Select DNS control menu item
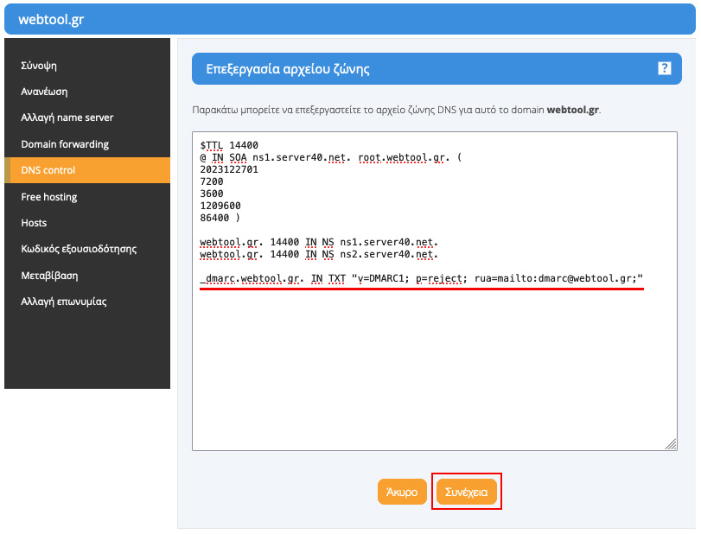Viewport: 701px width, 534px height. 87,170
